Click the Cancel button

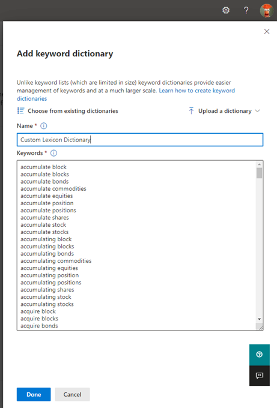point(72,394)
